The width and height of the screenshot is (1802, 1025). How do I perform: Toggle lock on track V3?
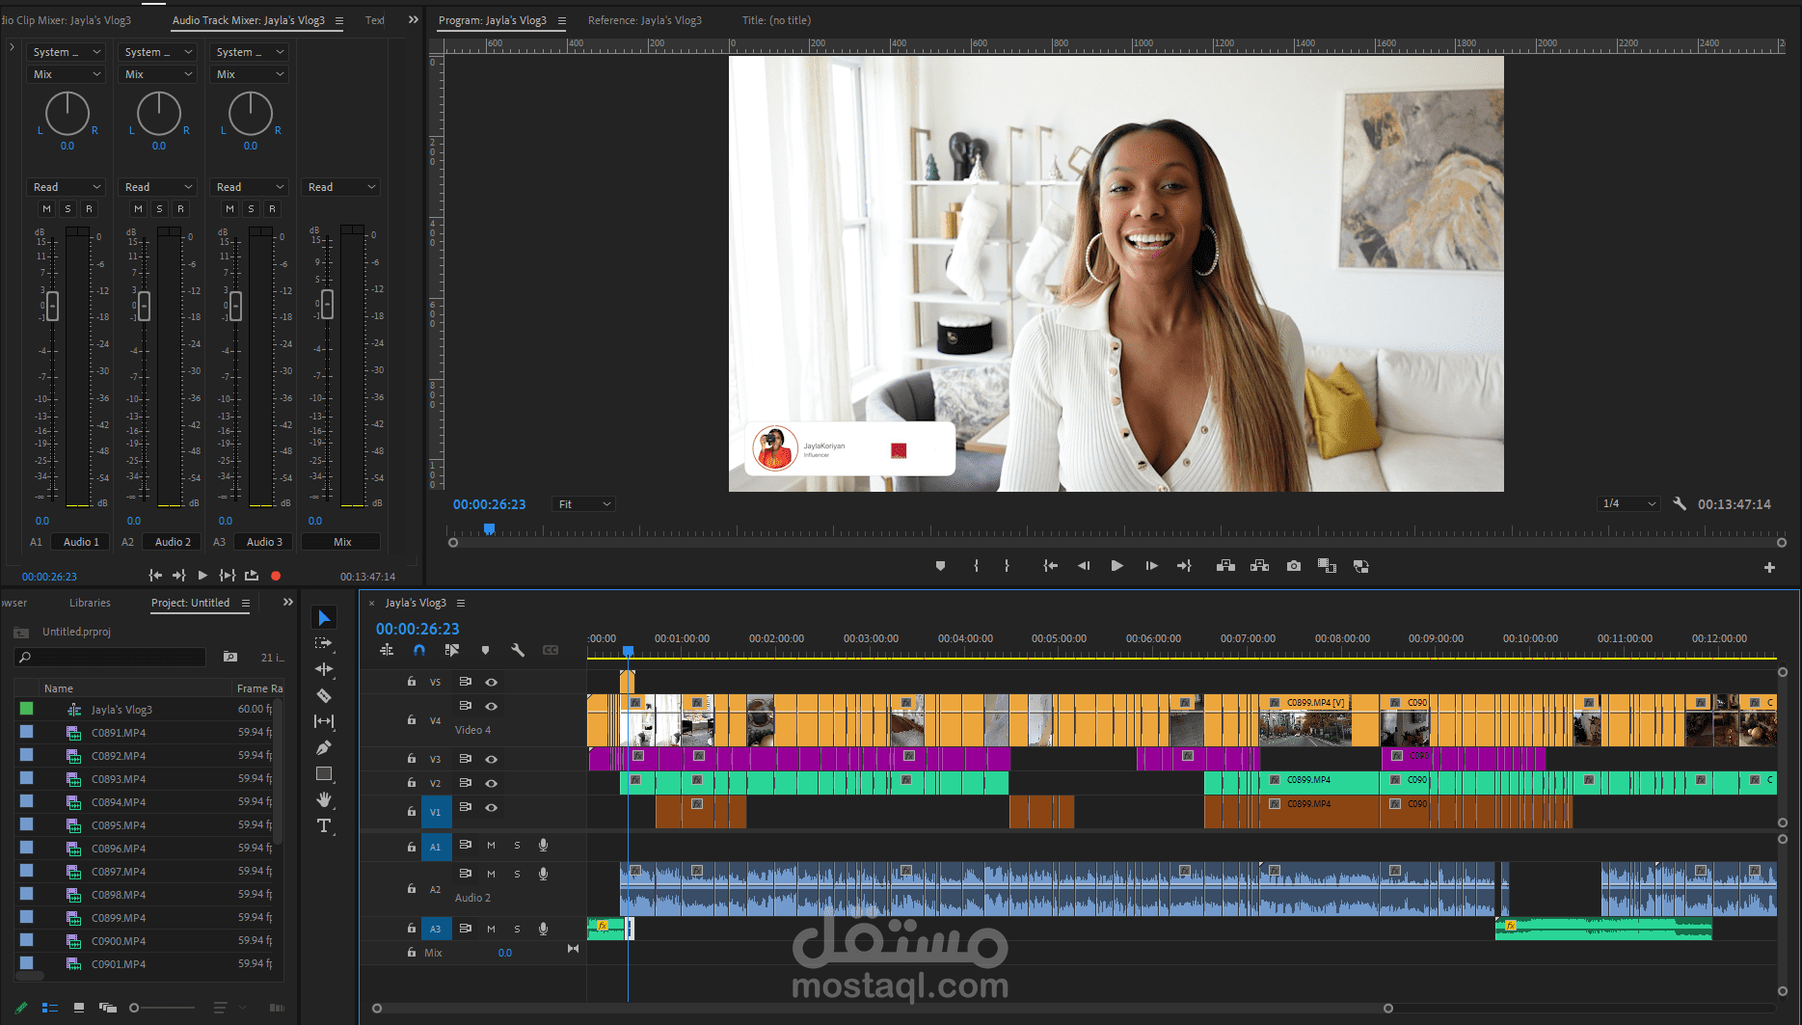click(412, 759)
